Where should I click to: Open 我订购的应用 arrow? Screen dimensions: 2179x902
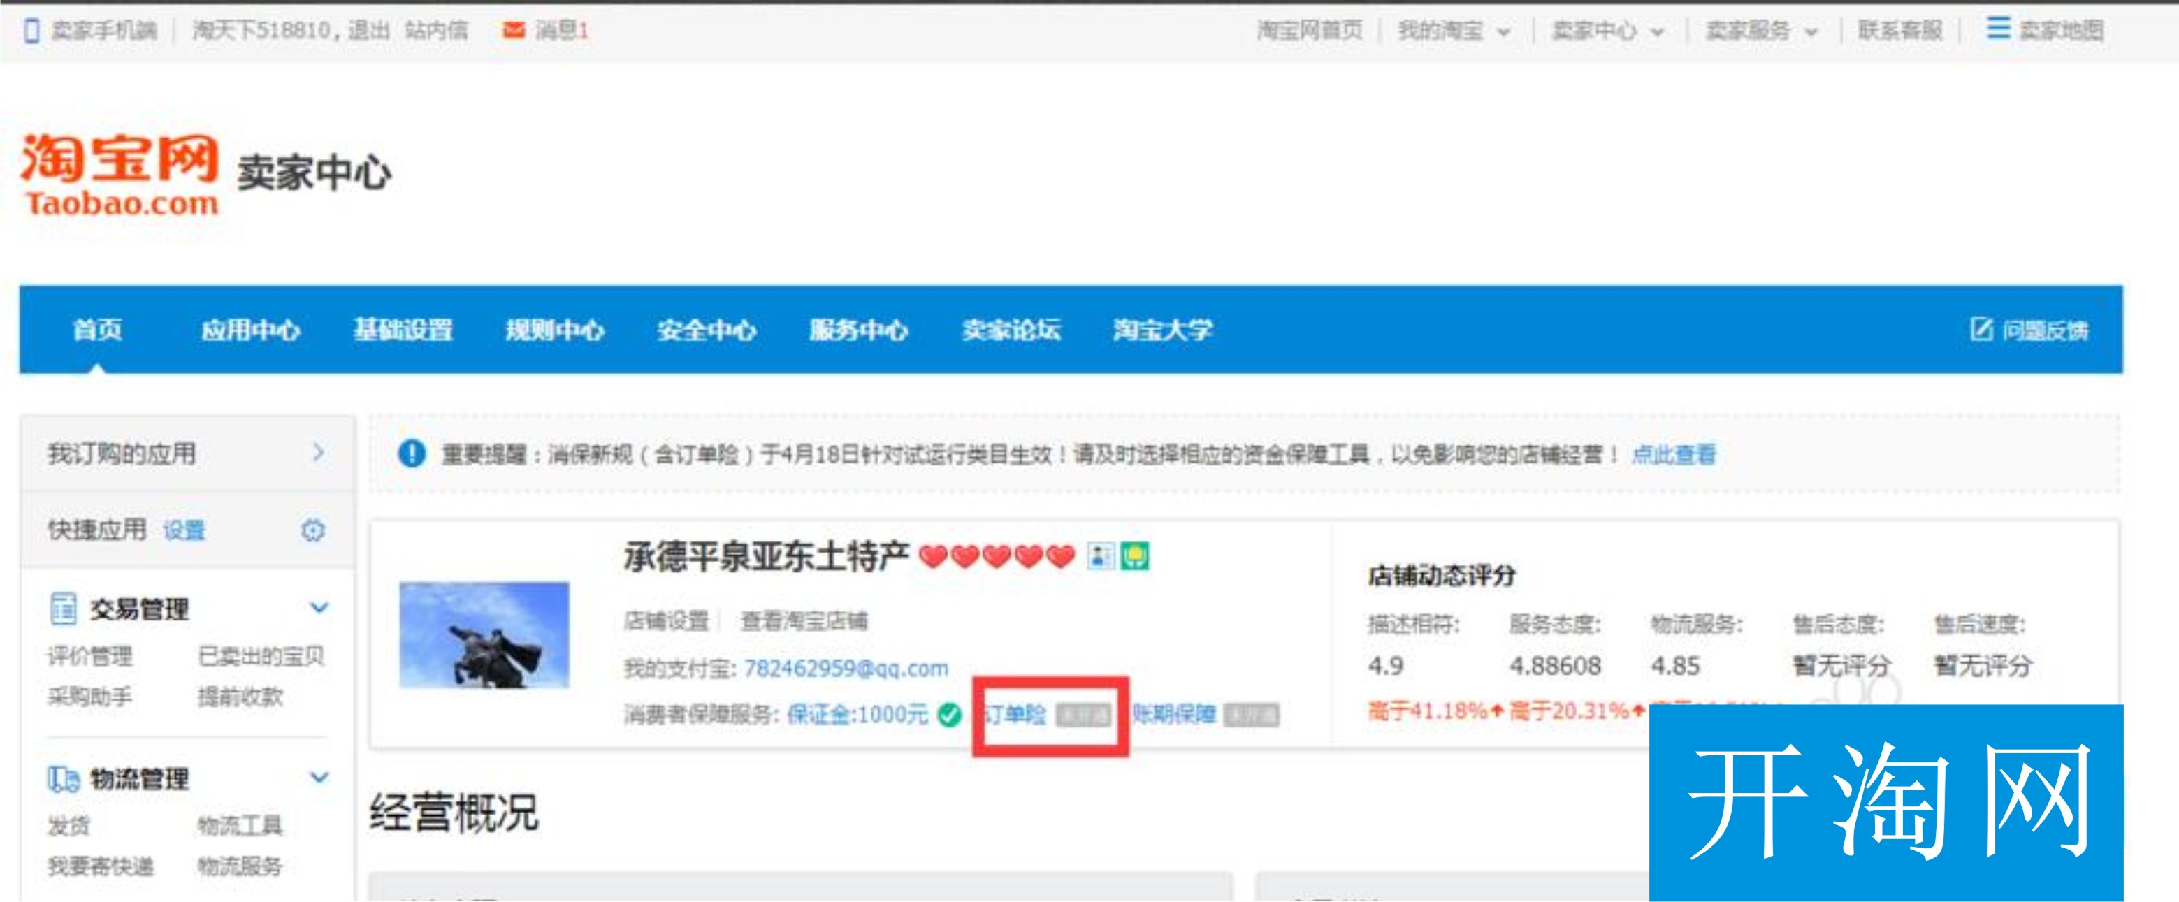[318, 452]
